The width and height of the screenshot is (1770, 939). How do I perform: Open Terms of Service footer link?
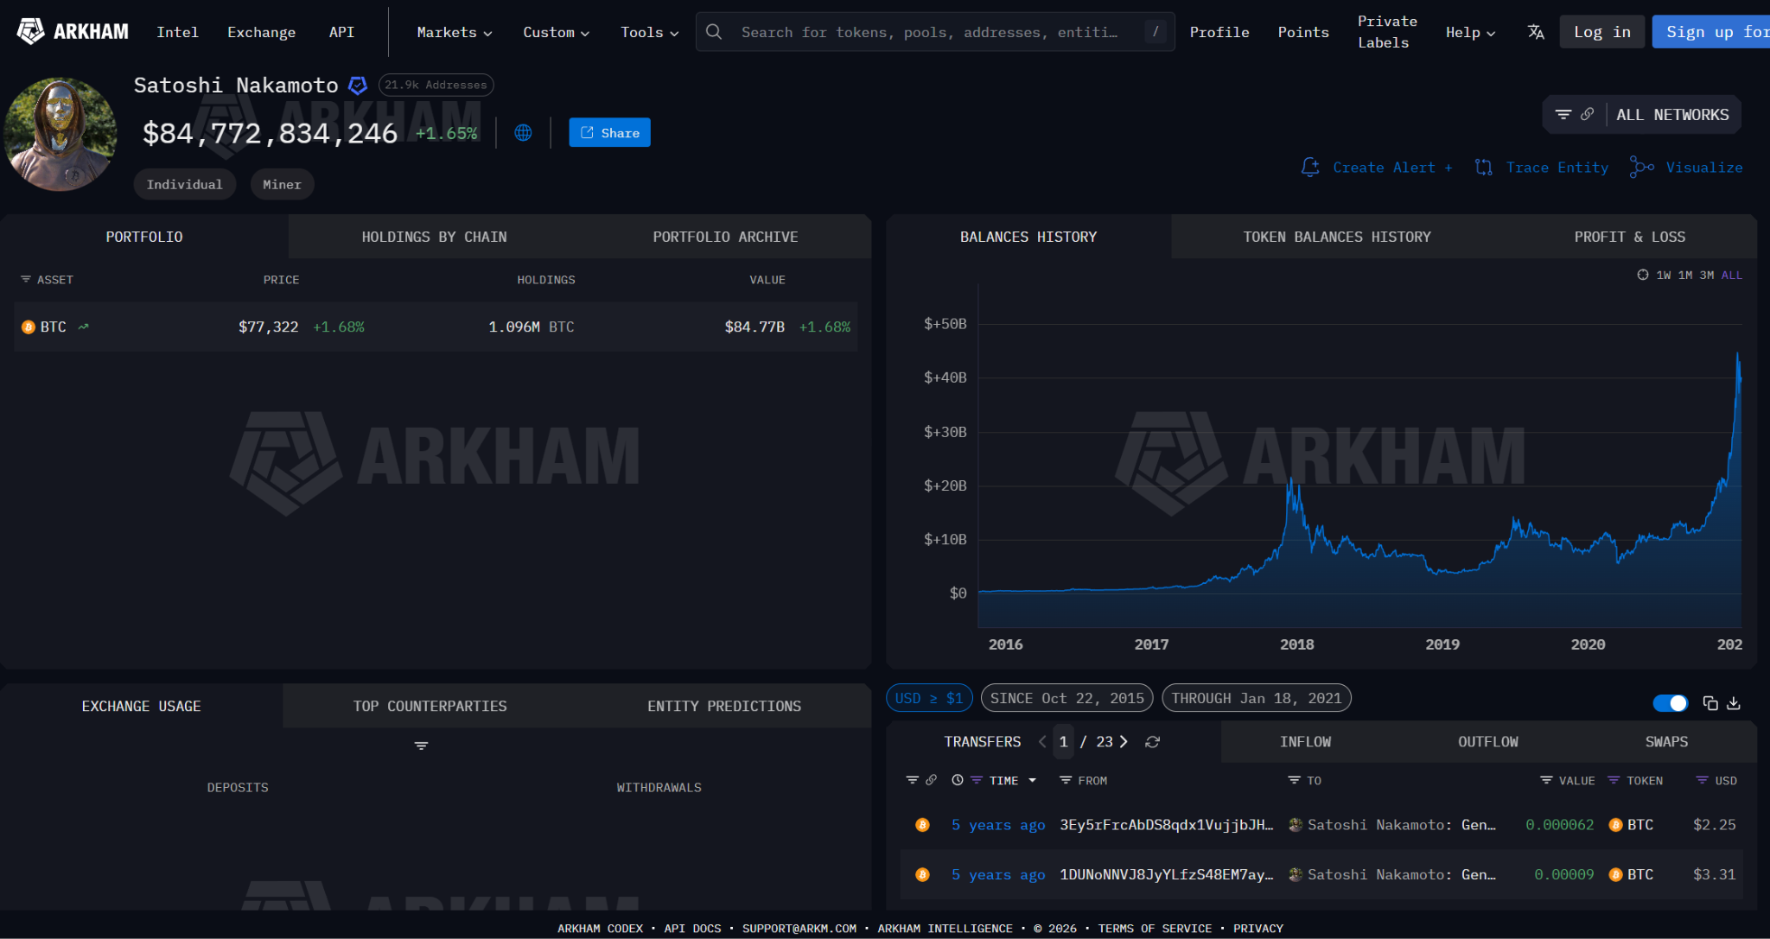tap(1155, 929)
